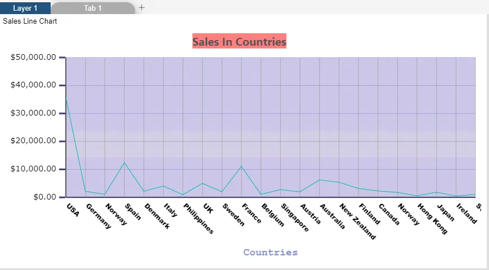Click the line peak above France
Image resolution: width=489 pixels, height=270 pixels.
(x=241, y=166)
